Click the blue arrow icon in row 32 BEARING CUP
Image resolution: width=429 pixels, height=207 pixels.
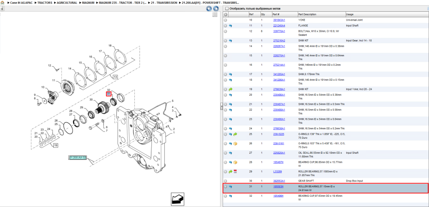(x=230, y=196)
